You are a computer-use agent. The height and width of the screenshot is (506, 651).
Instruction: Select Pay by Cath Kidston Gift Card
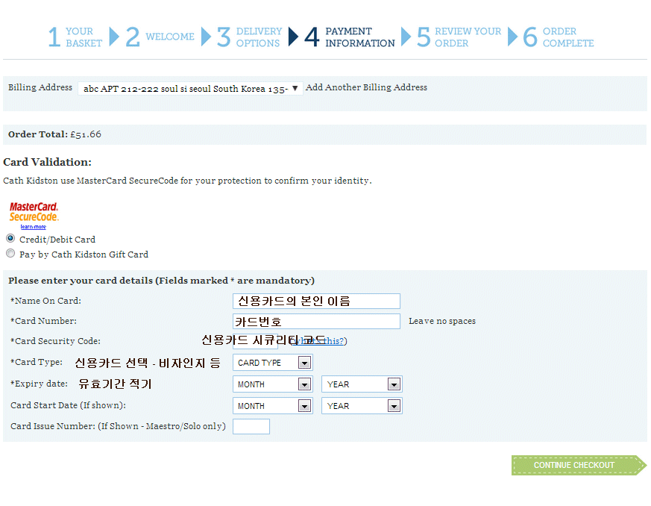[10, 254]
